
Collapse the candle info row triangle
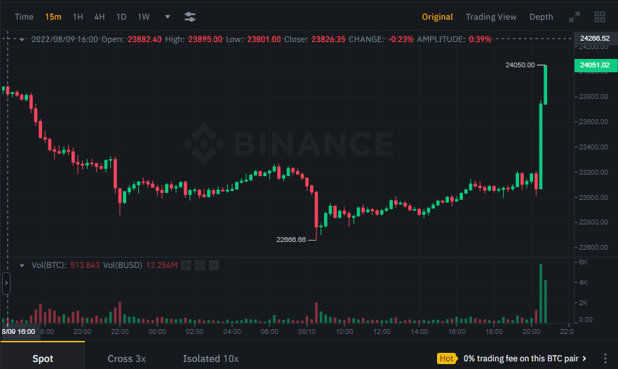point(22,39)
